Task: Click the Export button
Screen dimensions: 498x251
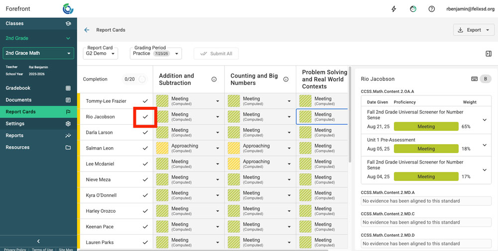Action: [x=473, y=30]
